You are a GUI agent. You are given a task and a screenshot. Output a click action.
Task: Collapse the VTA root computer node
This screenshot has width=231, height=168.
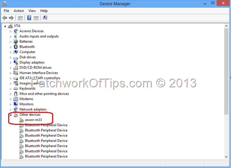5,26
